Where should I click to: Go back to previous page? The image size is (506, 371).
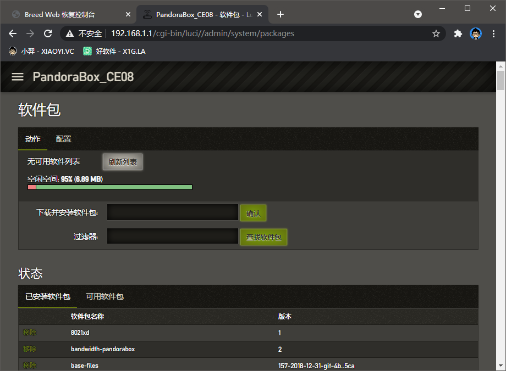[x=13, y=33]
